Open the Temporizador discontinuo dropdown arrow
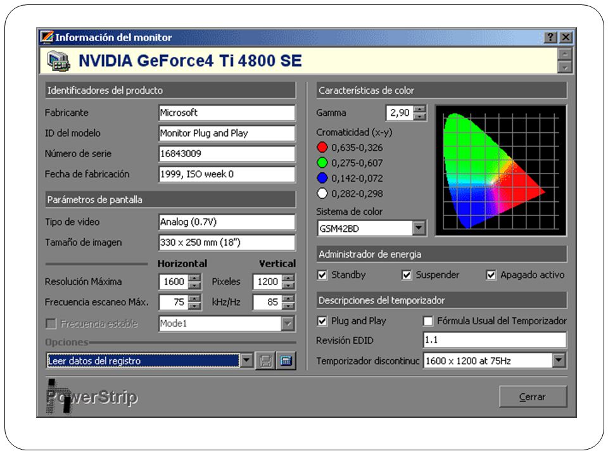This screenshot has width=608, height=456. tap(559, 360)
